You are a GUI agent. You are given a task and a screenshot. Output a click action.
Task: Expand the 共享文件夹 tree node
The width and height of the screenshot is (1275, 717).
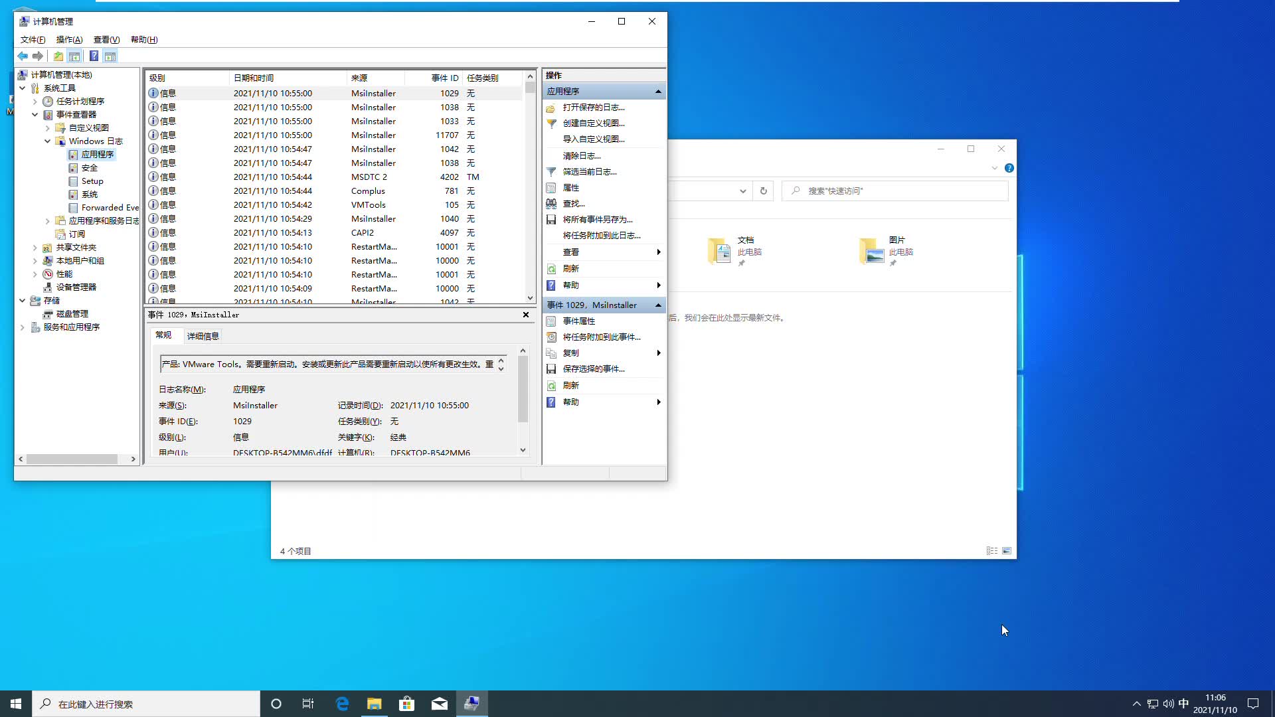35,248
